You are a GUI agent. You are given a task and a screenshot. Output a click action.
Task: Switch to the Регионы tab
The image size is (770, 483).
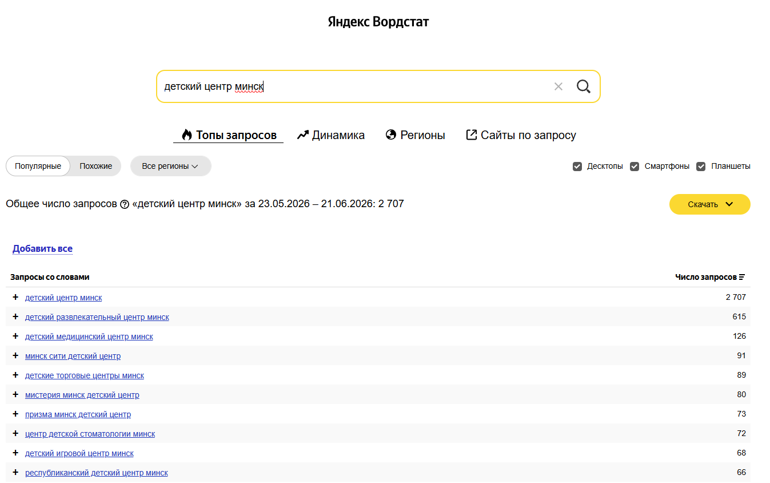coord(416,135)
